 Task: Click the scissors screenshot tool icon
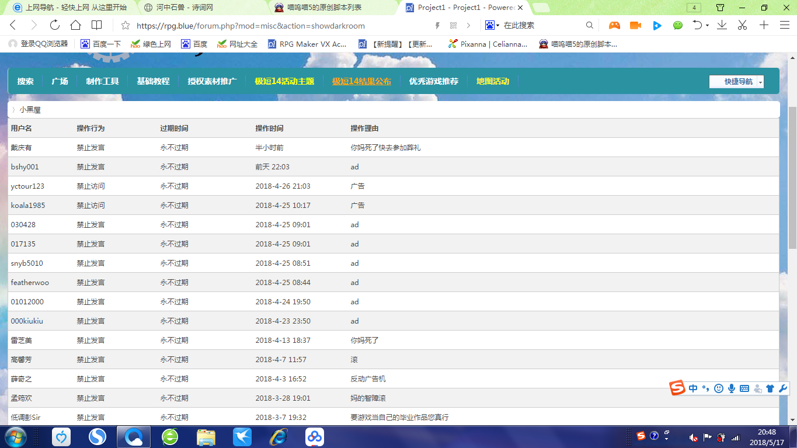tap(743, 25)
